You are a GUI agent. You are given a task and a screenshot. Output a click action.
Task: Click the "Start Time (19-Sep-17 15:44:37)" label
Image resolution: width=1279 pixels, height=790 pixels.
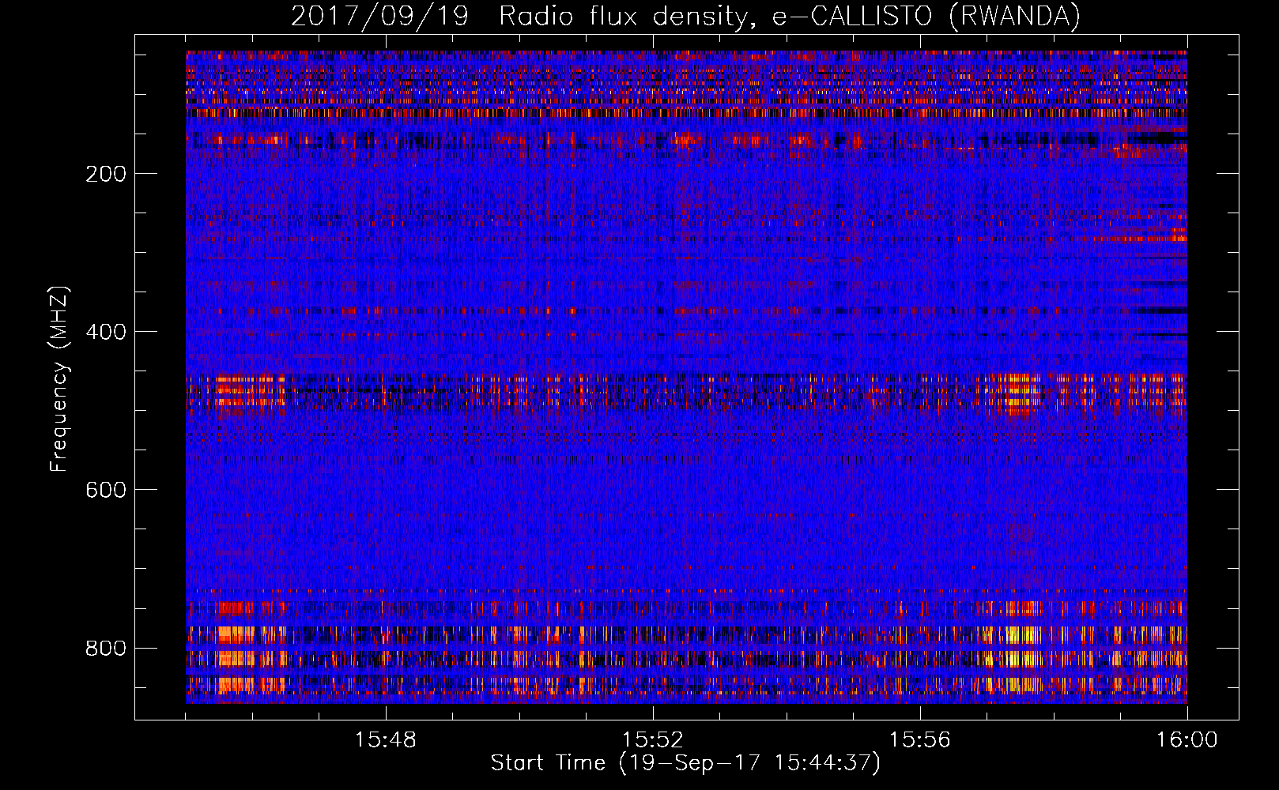click(x=685, y=763)
